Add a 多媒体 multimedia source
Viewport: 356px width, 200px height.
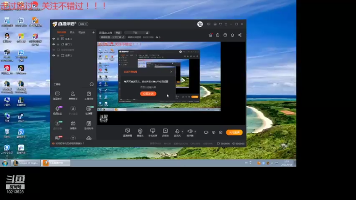point(165,132)
